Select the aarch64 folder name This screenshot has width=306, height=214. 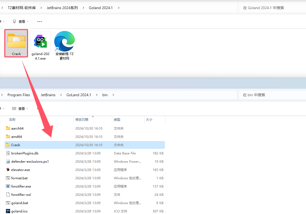(17, 128)
